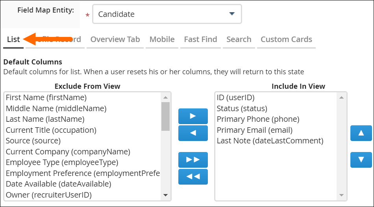Move selected column down with down arrow
Viewport: 374px width, 207px height.
361,159
